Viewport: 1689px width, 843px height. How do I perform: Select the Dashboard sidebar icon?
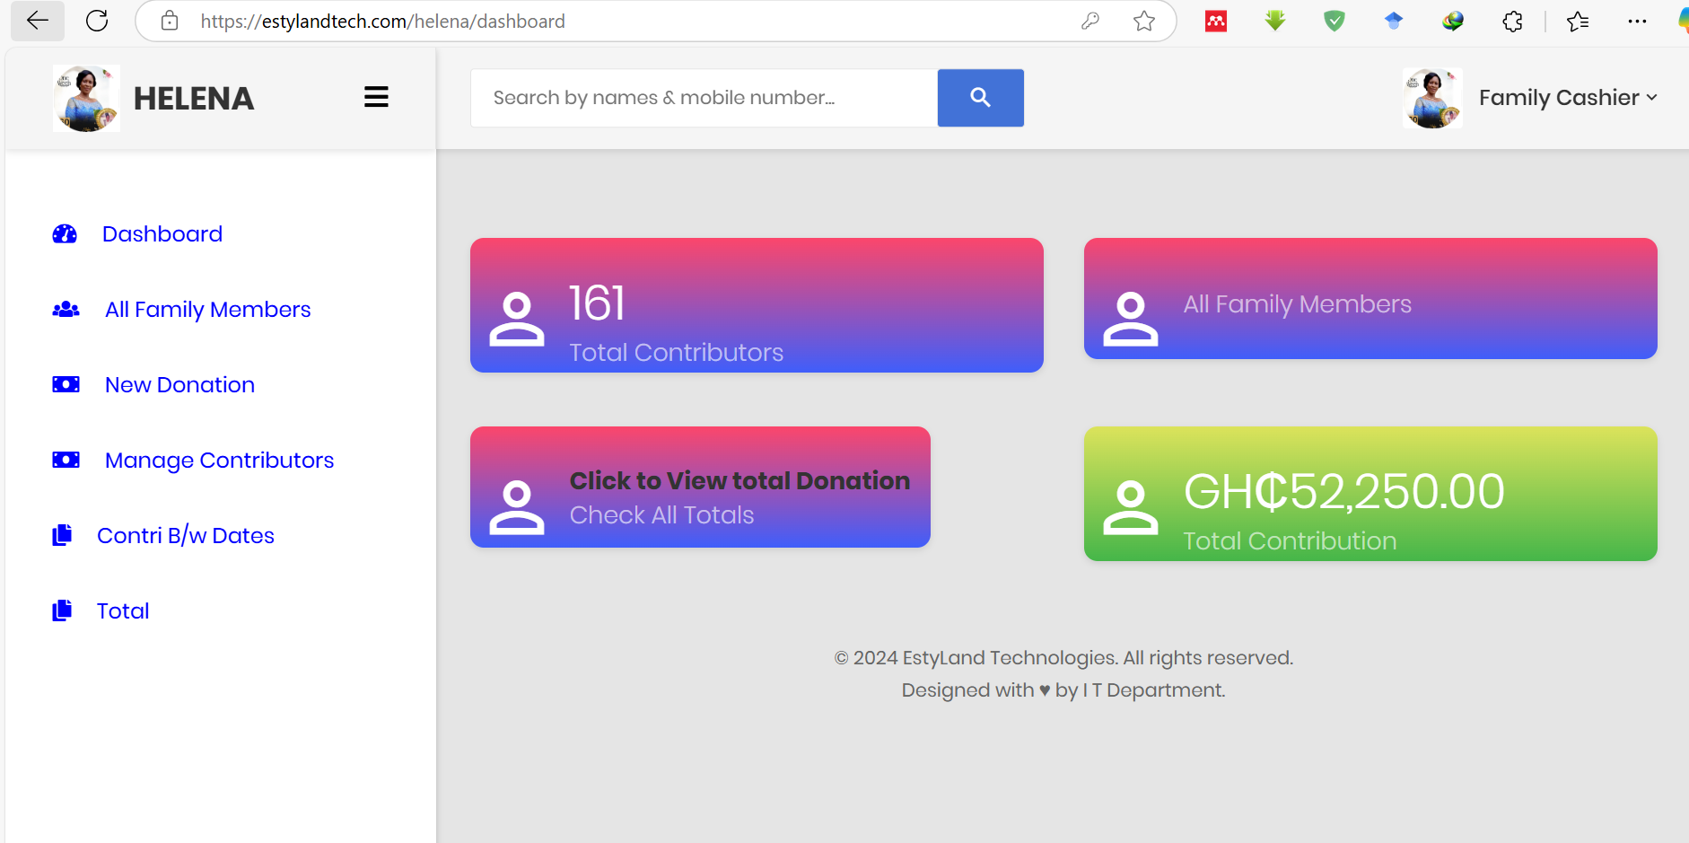(64, 233)
